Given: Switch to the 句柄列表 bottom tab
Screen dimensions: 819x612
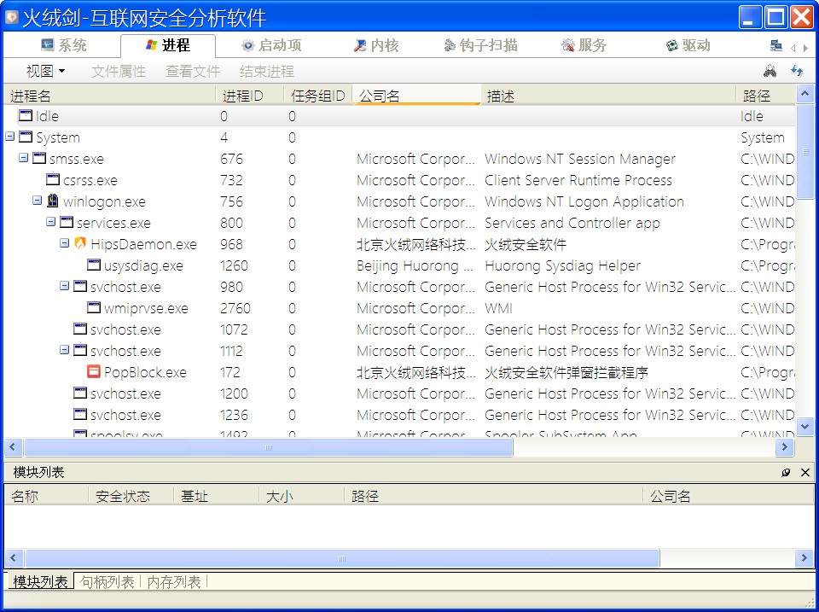Looking at the screenshot, I should point(107,581).
